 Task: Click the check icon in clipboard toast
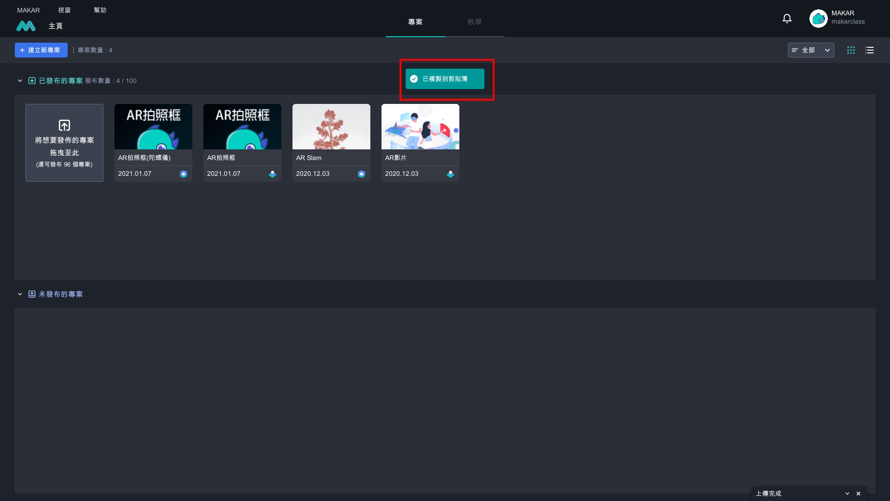pyautogui.click(x=414, y=79)
